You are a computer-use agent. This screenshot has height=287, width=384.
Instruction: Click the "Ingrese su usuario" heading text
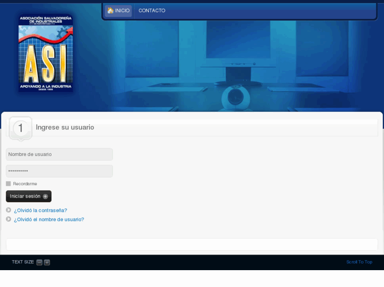pyautogui.click(x=65, y=127)
